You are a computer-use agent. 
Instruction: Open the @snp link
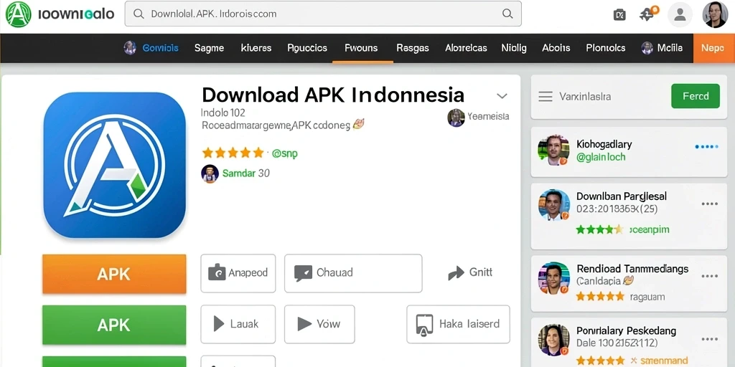[285, 153]
